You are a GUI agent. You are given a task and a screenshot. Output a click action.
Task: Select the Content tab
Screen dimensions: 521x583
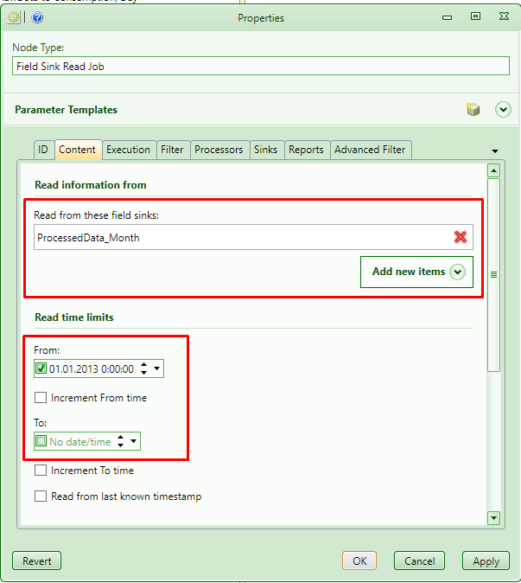click(x=77, y=150)
